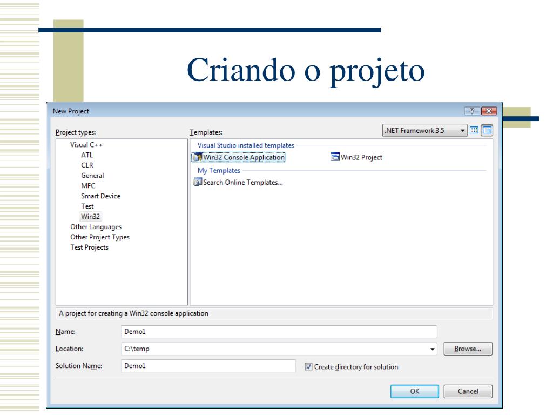The width and height of the screenshot is (553, 415).
Task: Click the Win32 Console Application label text
Action: [x=244, y=157]
